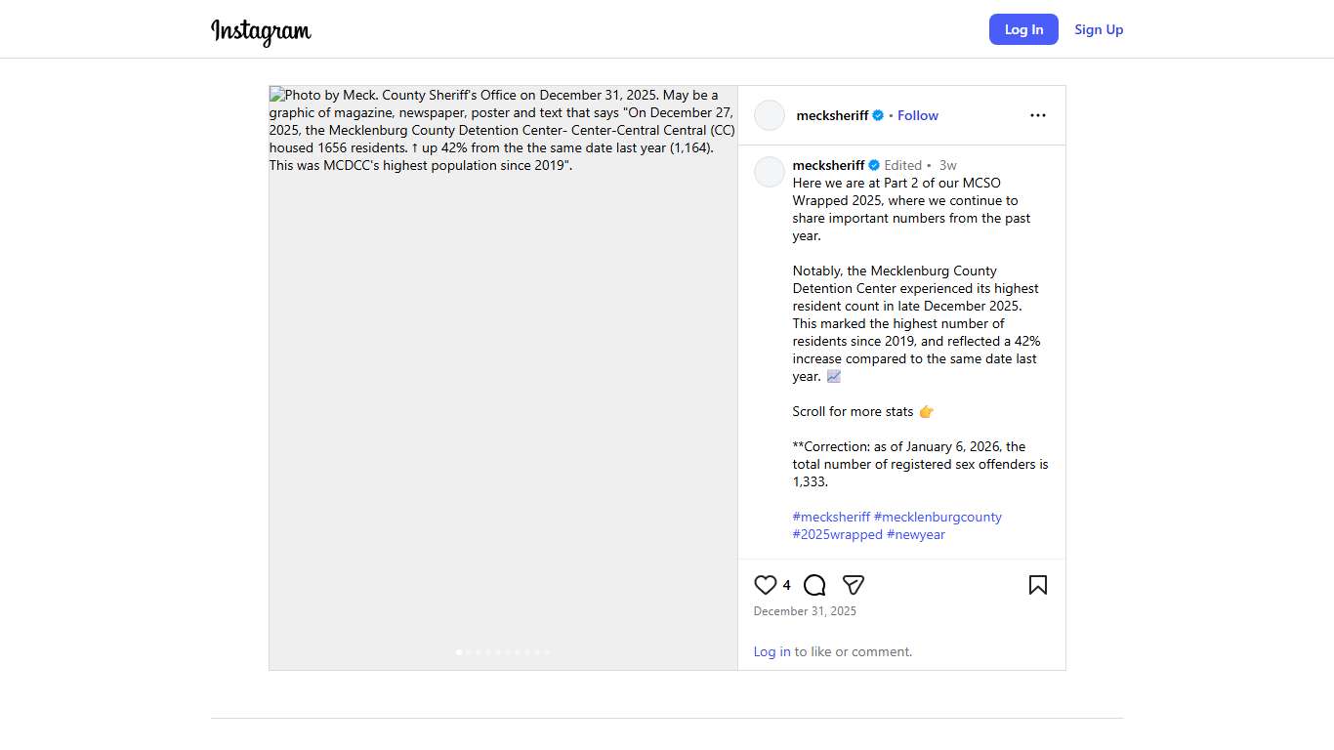
Task: Save the post using the bookmark icon
Action: tap(1037, 585)
